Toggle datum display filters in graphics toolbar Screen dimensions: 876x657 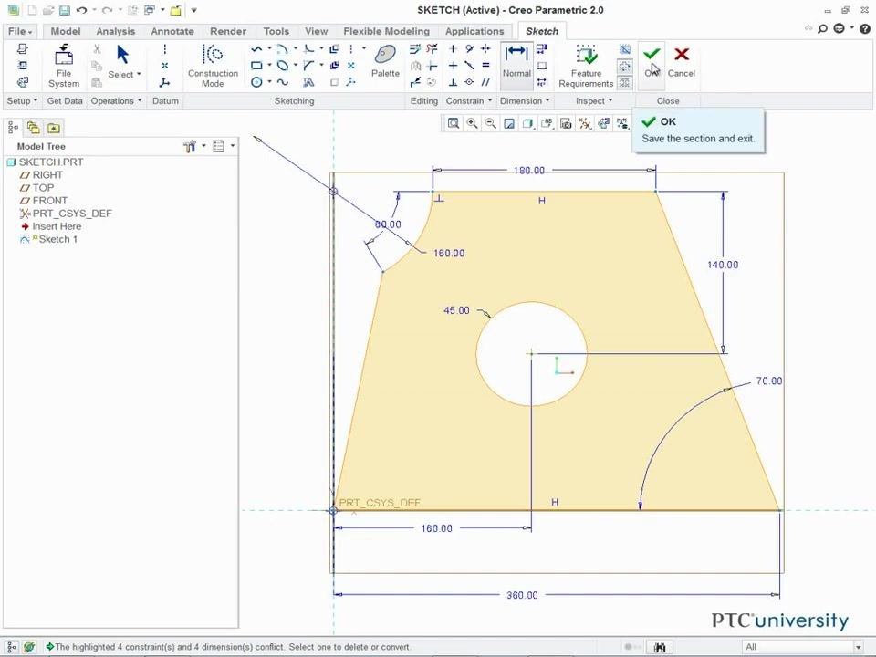pyautogui.click(x=584, y=123)
